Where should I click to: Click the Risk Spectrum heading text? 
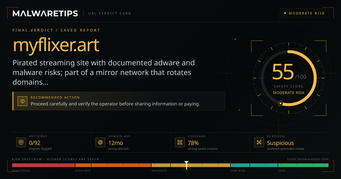[55, 159]
